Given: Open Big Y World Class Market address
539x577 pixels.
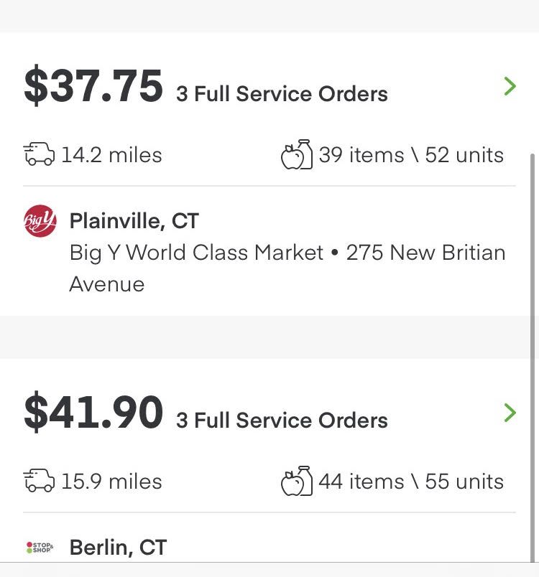Looking at the screenshot, I should coord(287,268).
